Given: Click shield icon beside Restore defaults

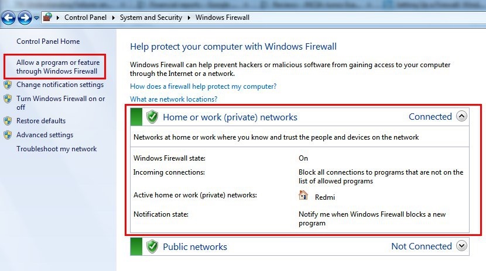Looking at the screenshot, I should [8, 121].
